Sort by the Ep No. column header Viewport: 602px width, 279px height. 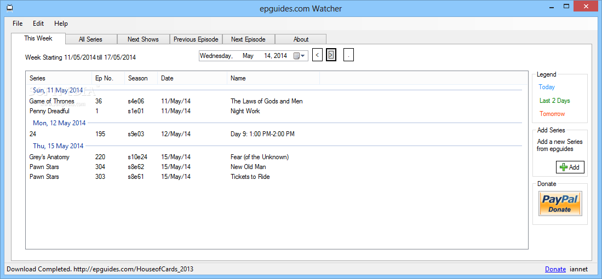[108, 78]
